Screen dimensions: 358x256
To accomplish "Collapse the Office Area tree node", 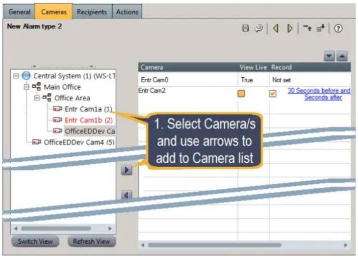I will [37, 98].
